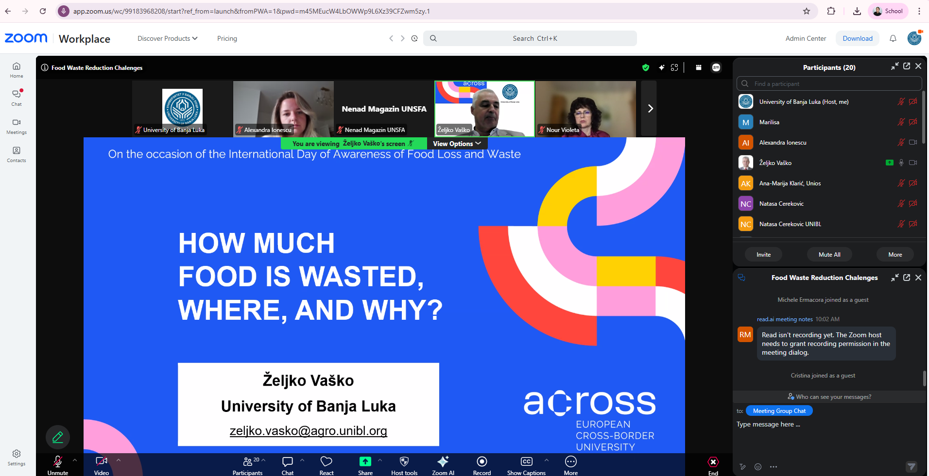Open the View Options dropdown
The height and width of the screenshot is (476, 929).
pyautogui.click(x=457, y=144)
